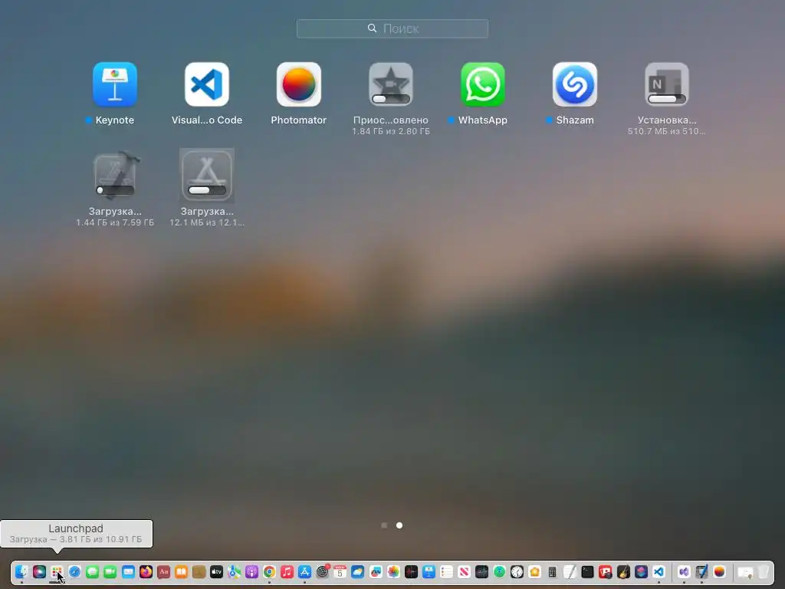Open Photomator icon in the Dock
This screenshot has width=785, height=589.
click(x=719, y=571)
